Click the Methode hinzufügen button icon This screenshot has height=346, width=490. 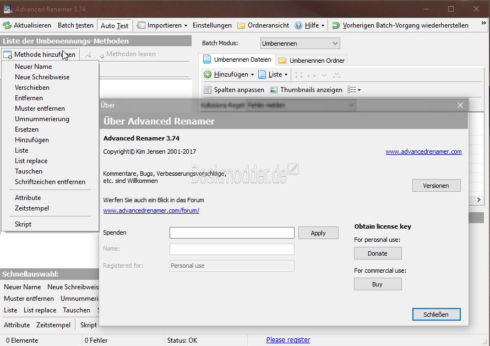(8, 55)
